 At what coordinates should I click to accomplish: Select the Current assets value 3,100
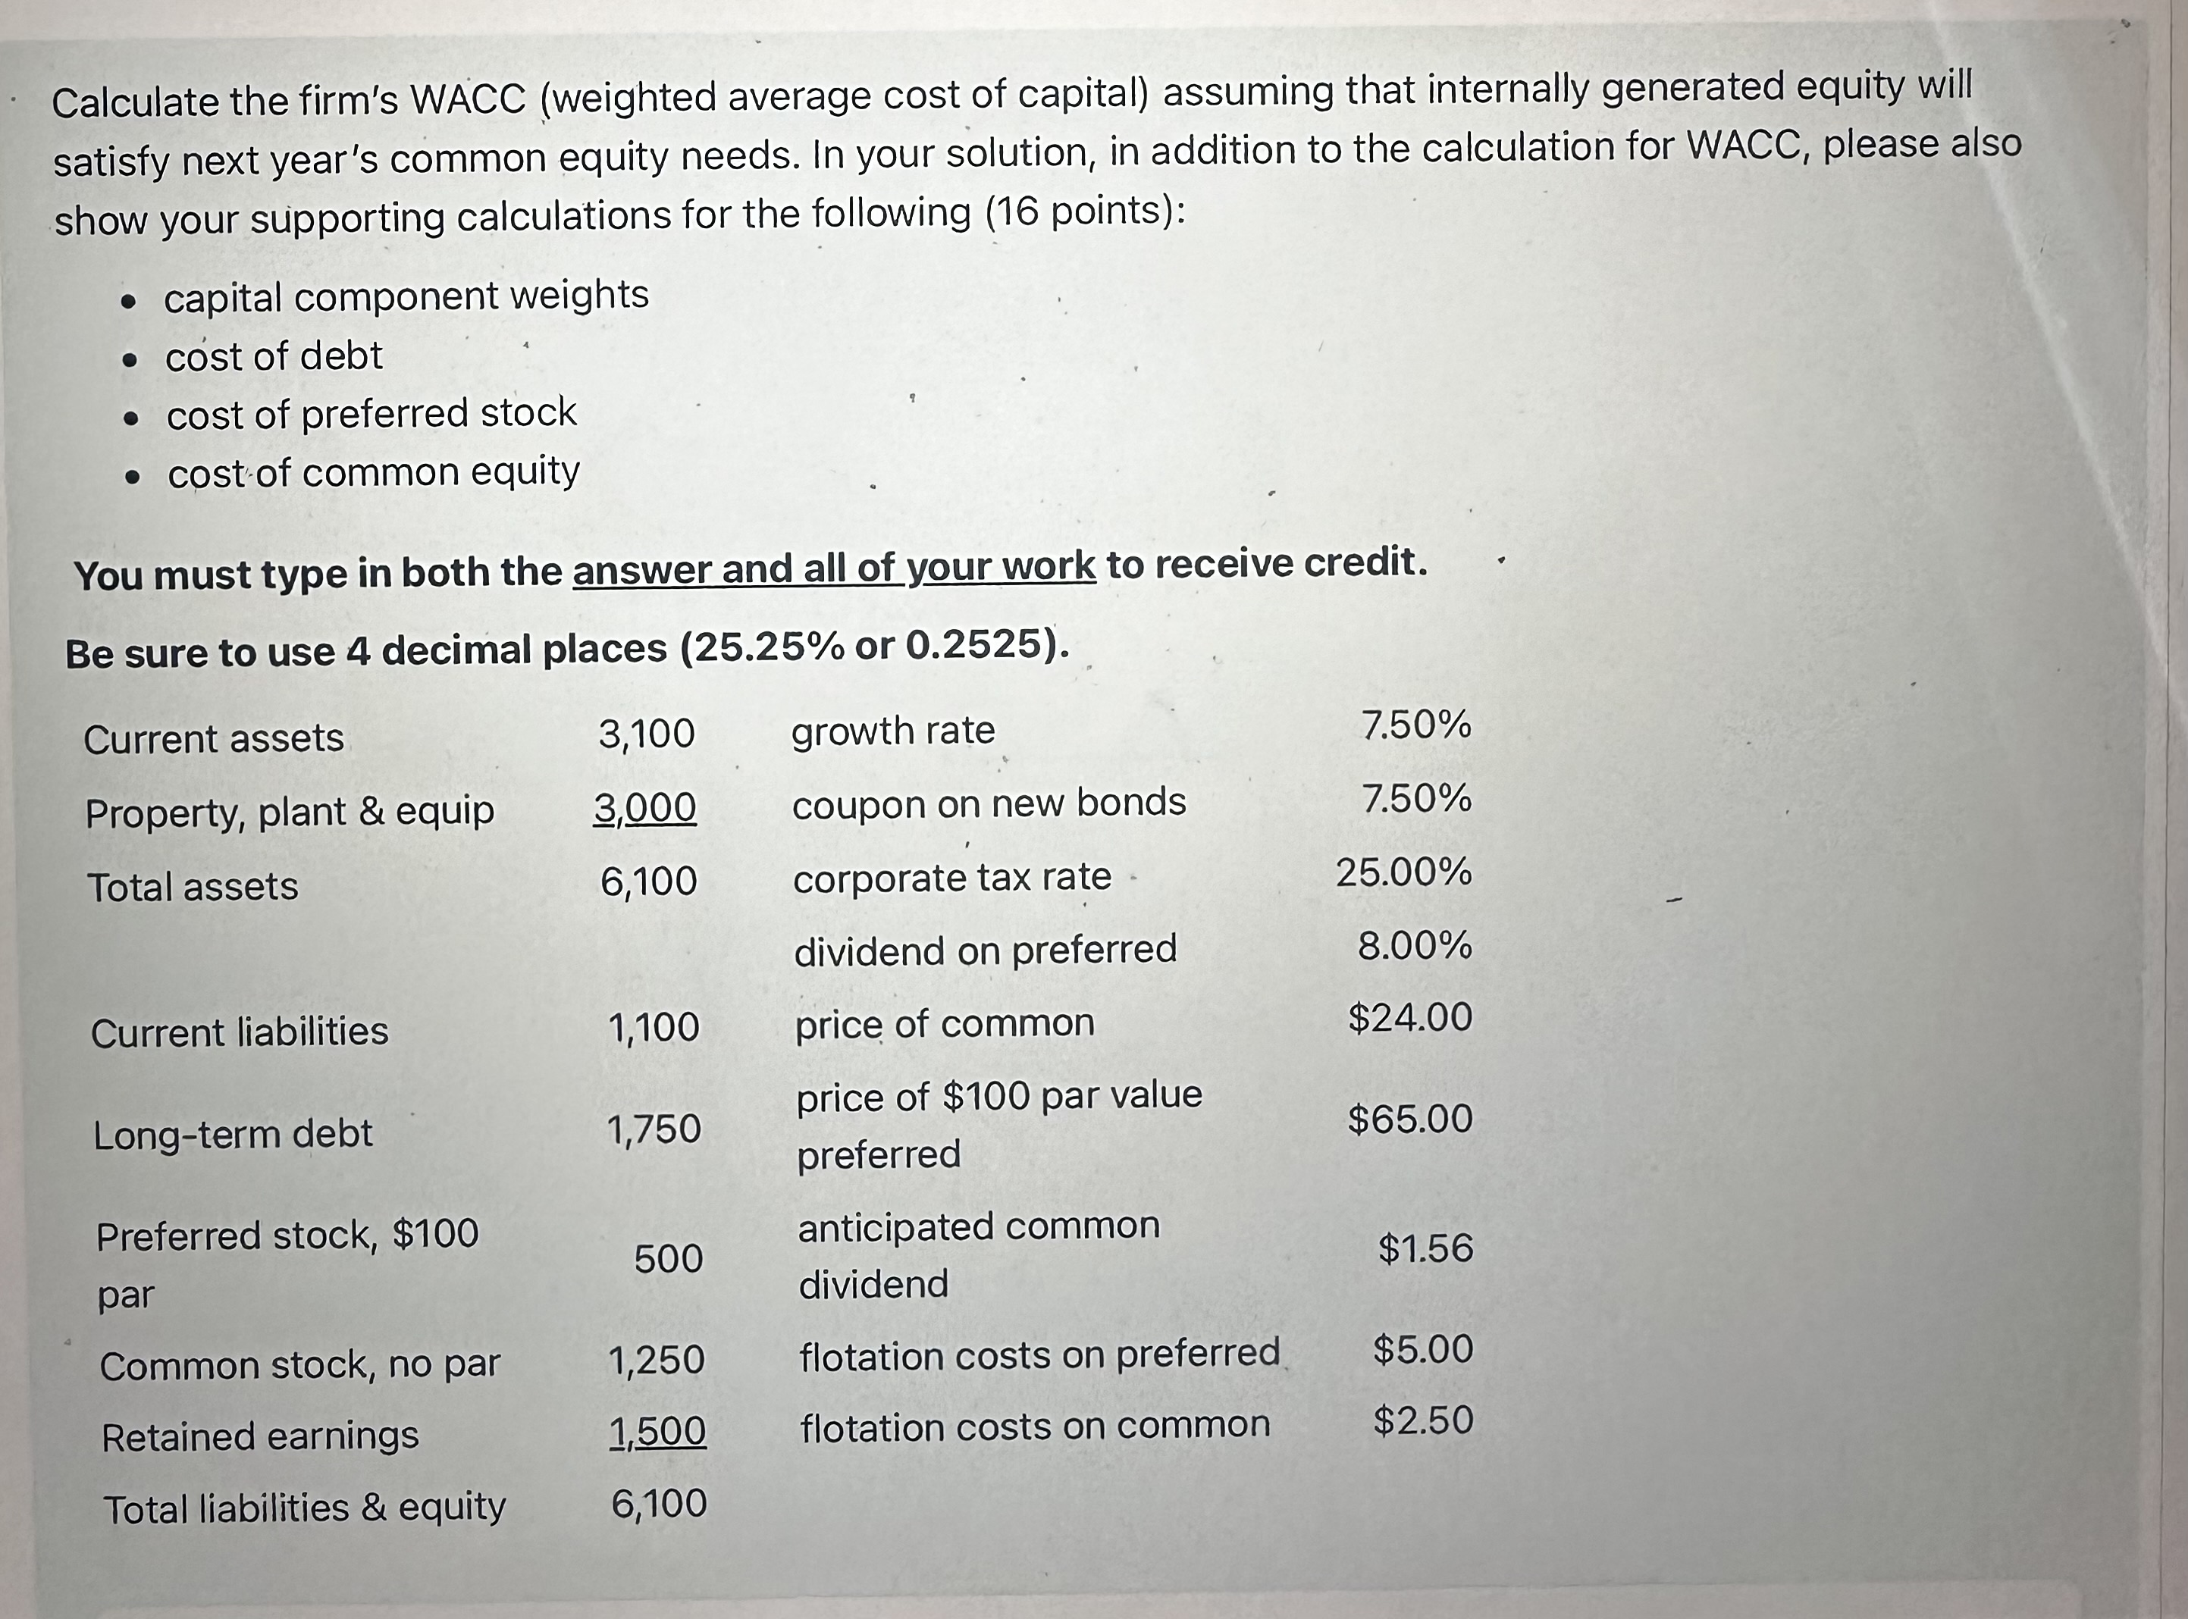click(647, 734)
